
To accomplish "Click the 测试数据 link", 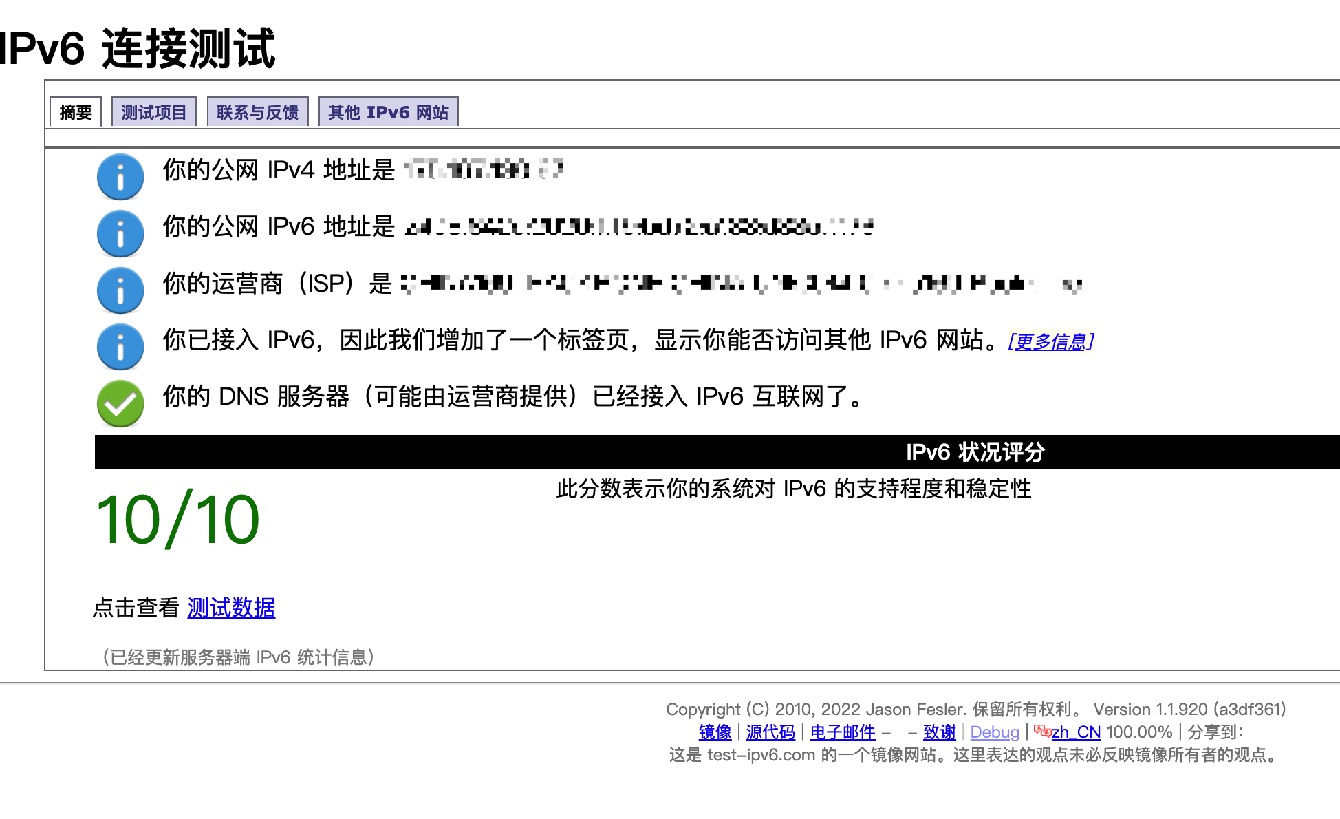I will click(231, 608).
